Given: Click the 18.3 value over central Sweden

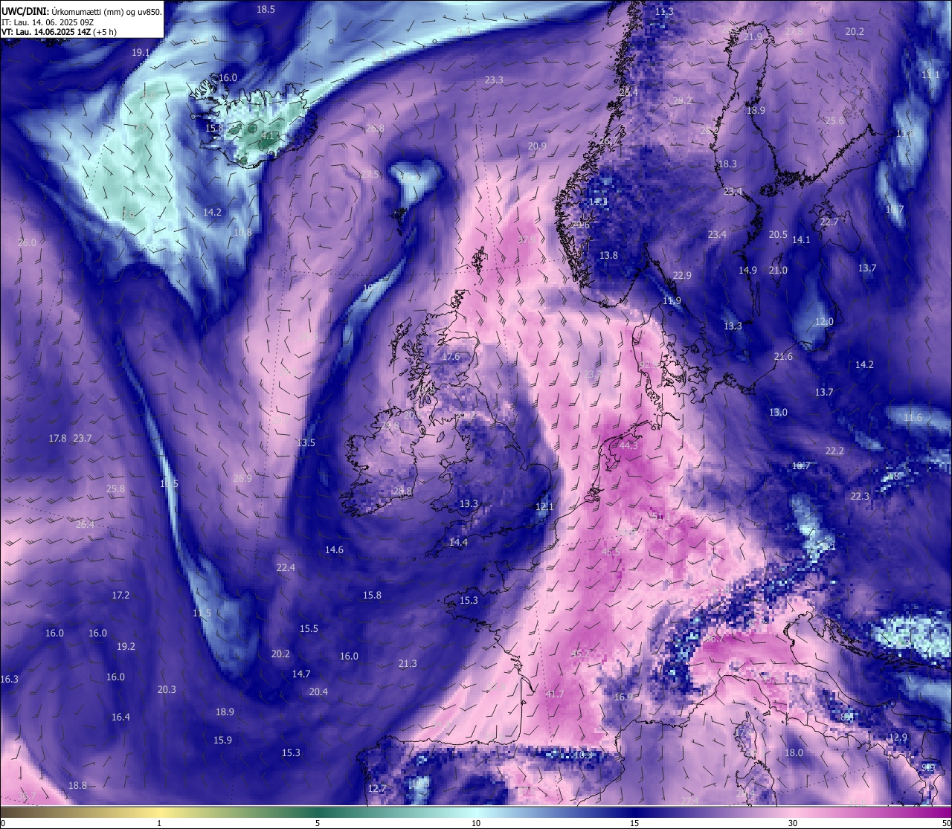Looking at the screenshot, I should [x=727, y=164].
